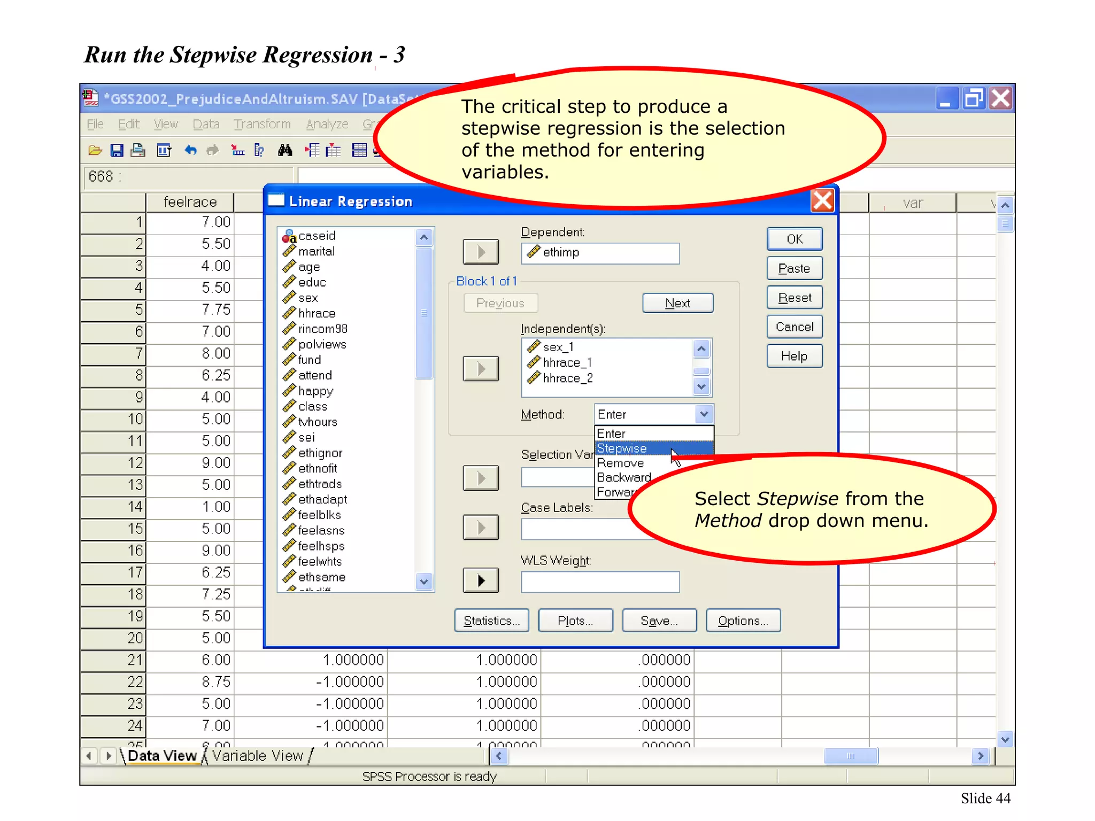Click arrow button beside Case Labels field
The width and height of the screenshot is (1095, 821).
pos(481,528)
